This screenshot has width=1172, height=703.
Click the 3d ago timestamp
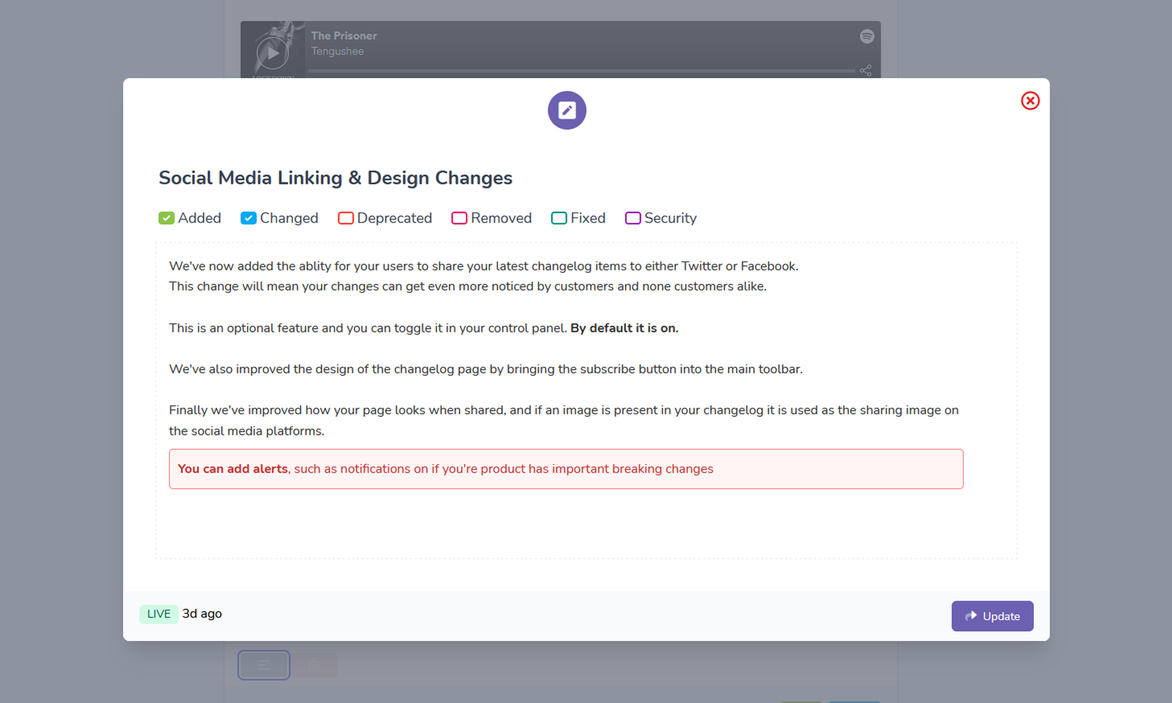click(x=201, y=613)
